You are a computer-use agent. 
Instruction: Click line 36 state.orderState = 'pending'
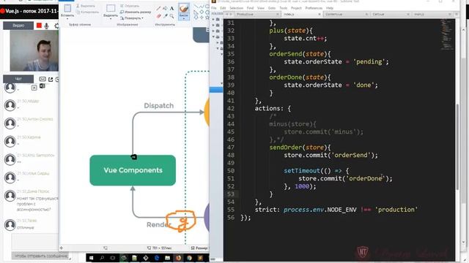[336, 61]
